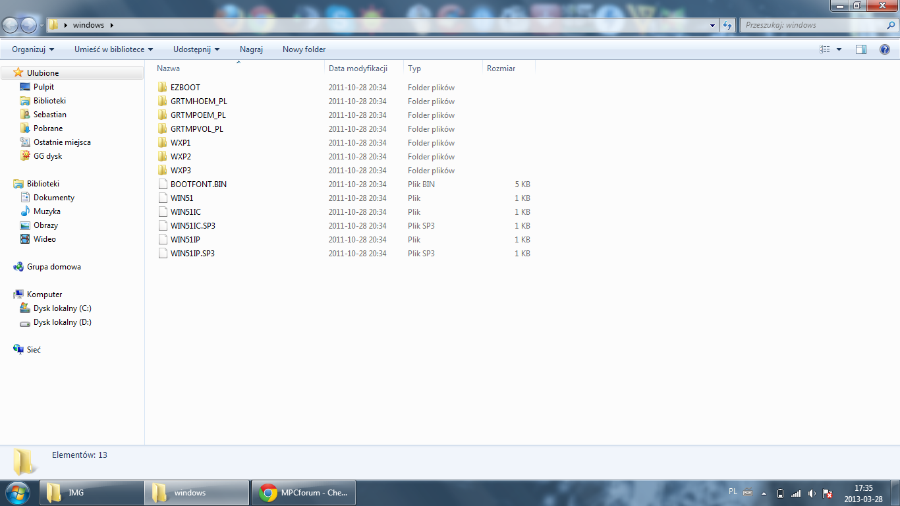Expand Umieść w bibliotece dropdown
900x506 pixels.
(113, 49)
